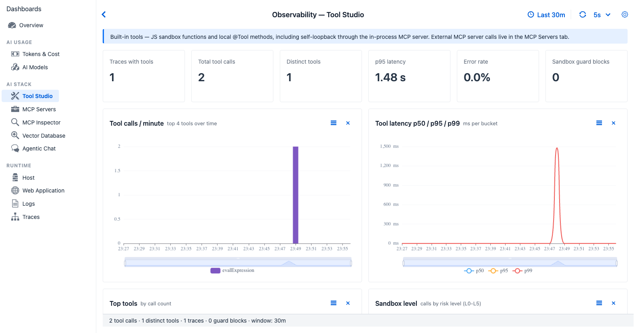Toggle p99 series in latency legend

(522, 271)
